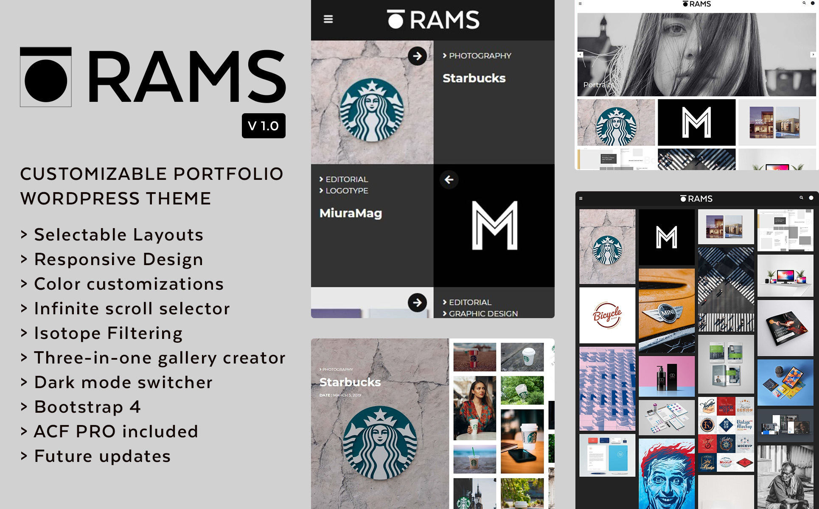The image size is (819, 509).
Task: Toggle dark mode switch in dark preview
Action: tap(811, 198)
